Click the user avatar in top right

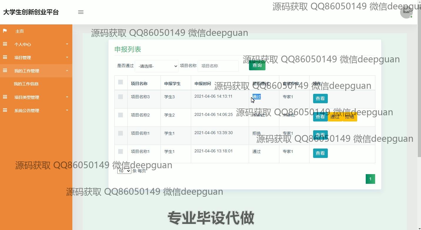point(406,12)
